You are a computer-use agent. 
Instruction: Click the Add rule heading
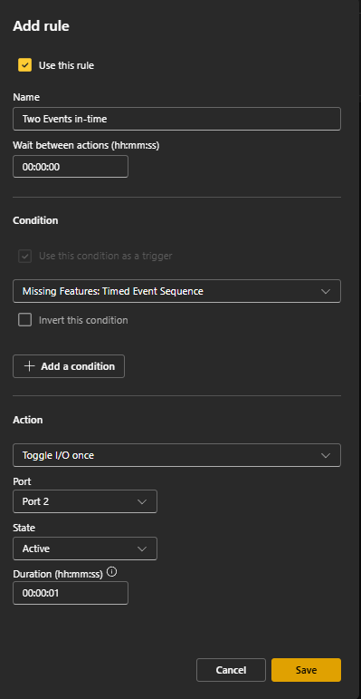41,26
